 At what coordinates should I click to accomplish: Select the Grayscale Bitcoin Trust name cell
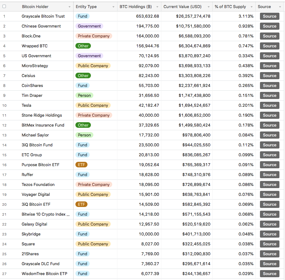tap(43, 16)
